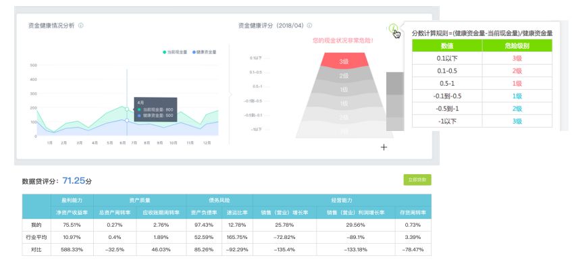
Task: Click the green 立即贷款 button
Action: (417, 180)
